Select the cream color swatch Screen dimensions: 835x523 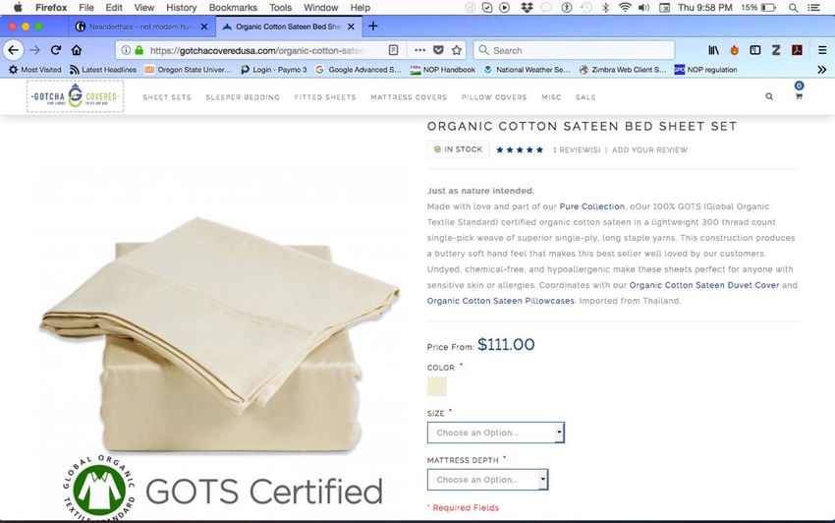437,386
